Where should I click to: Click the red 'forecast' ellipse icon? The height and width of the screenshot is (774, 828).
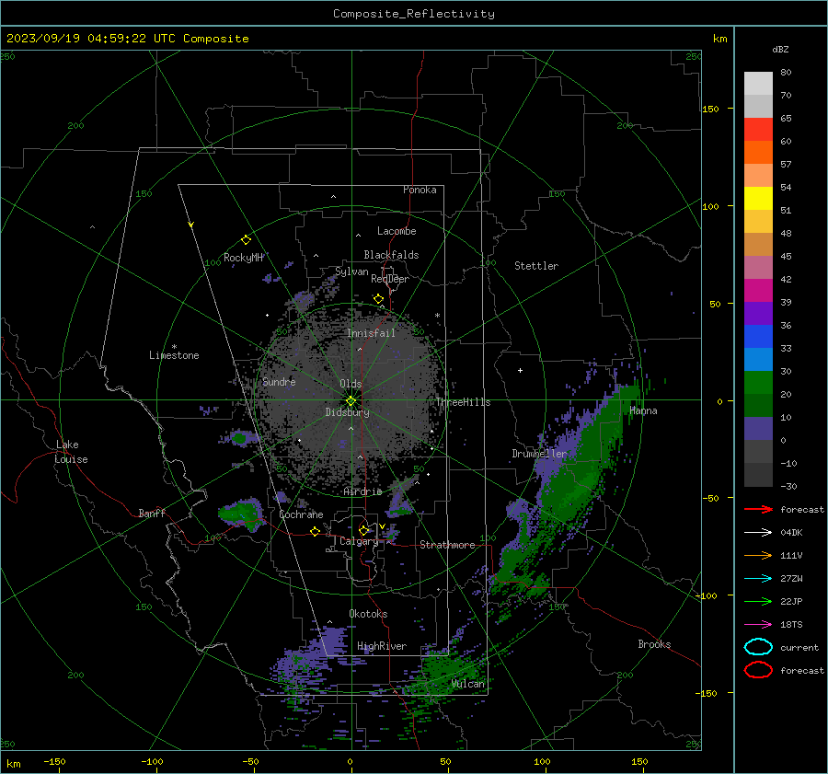tap(758, 670)
